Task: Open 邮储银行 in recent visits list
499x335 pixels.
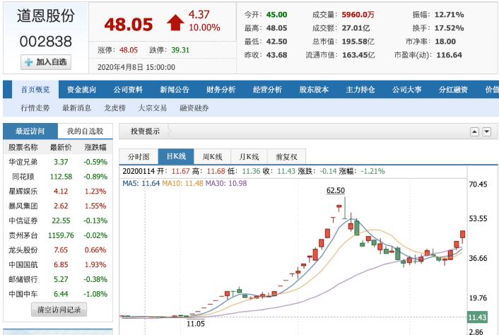Action: [x=23, y=279]
